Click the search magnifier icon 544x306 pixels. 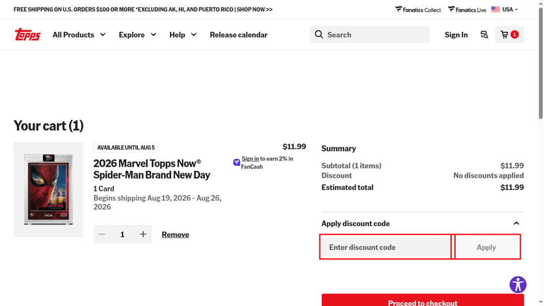pyautogui.click(x=318, y=35)
